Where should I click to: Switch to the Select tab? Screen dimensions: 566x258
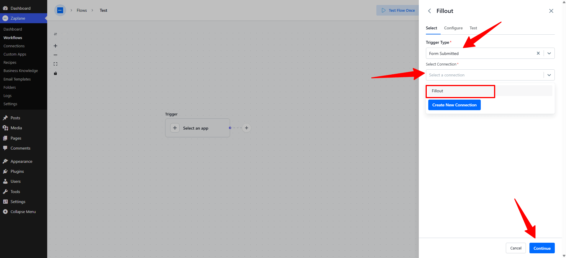(432, 28)
